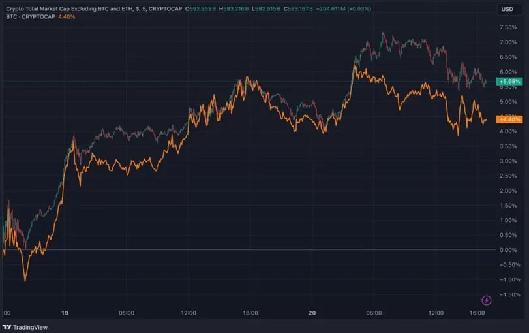
Task: Click the date label 19 on time axis
Action: [65, 313]
